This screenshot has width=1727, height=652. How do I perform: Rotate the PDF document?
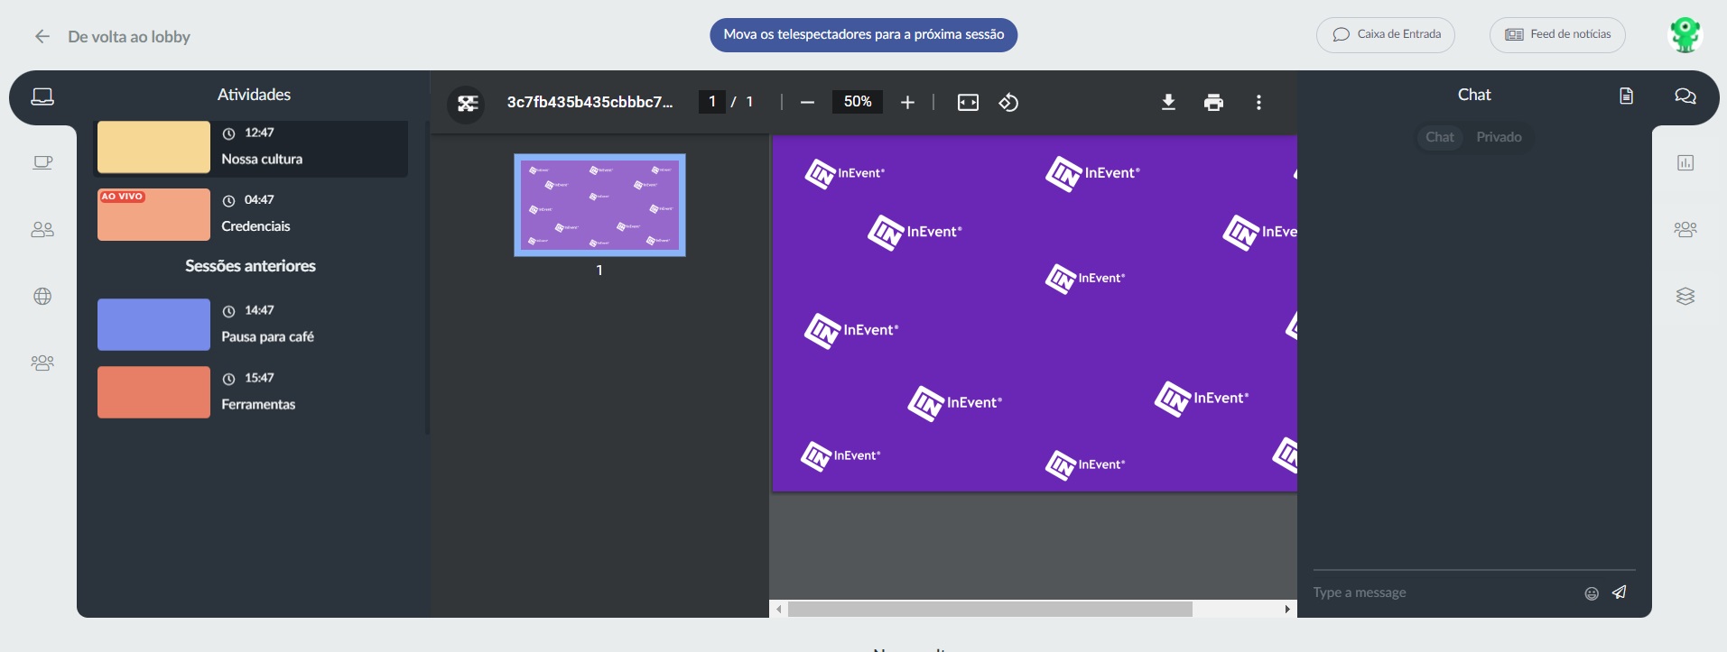click(x=1008, y=103)
